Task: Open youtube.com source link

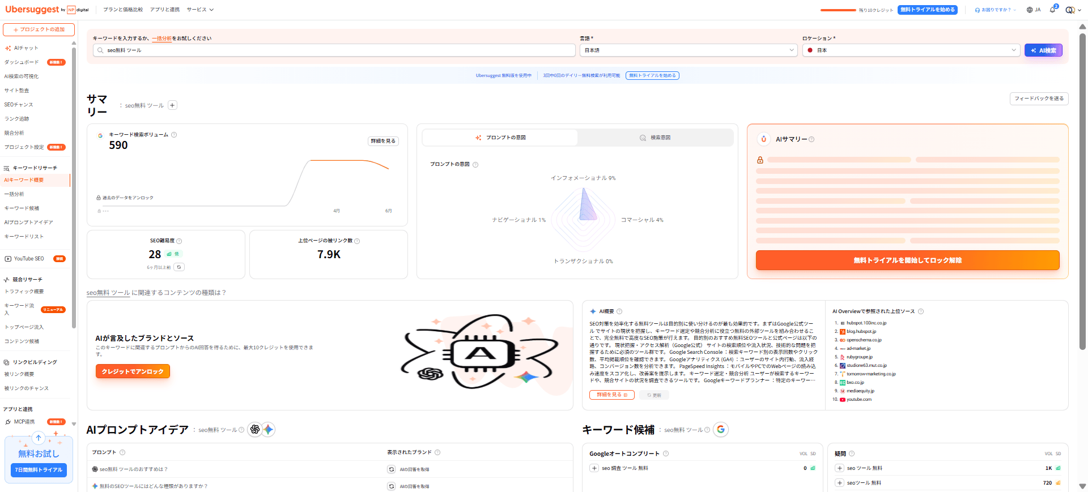Action: [859, 400]
